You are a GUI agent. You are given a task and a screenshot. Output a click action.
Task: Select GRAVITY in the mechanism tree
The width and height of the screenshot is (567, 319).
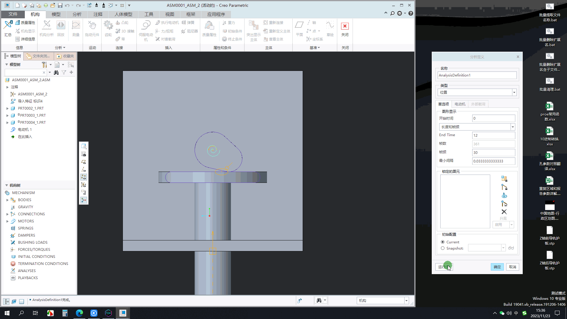[x=25, y=207]
